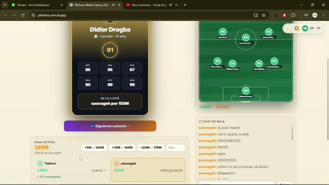This screenshot has width=329, height=185.
Task: Click the browser forward arrow
Action: coord(14,15)
